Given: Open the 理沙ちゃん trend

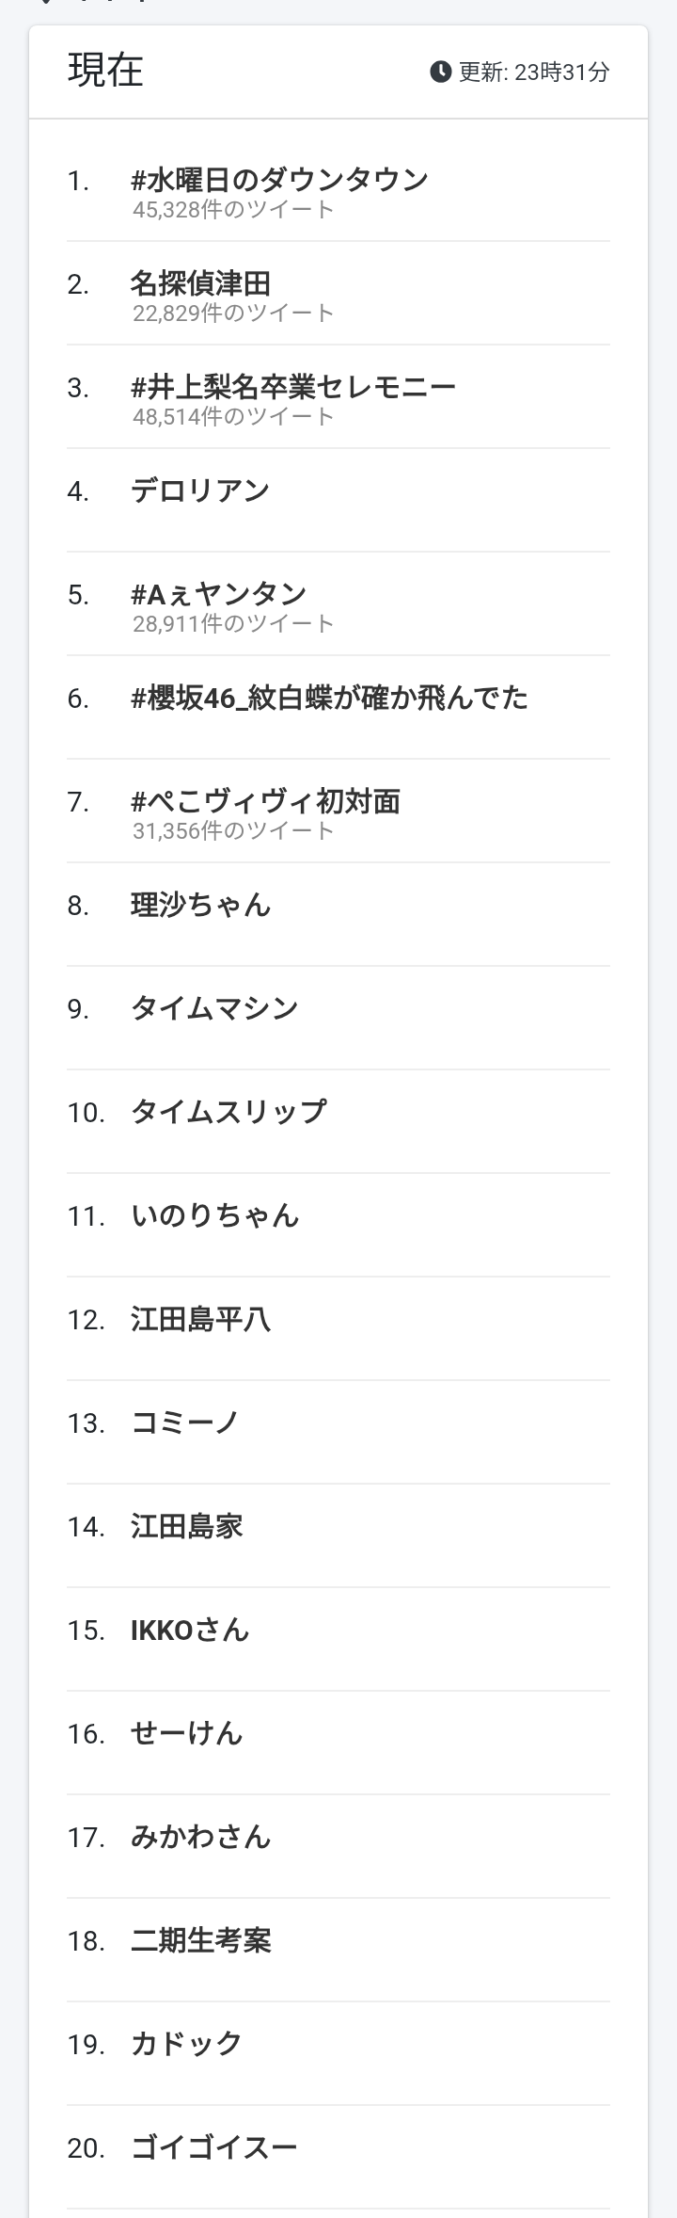Looking at the screenshot, I should (201, 905).
